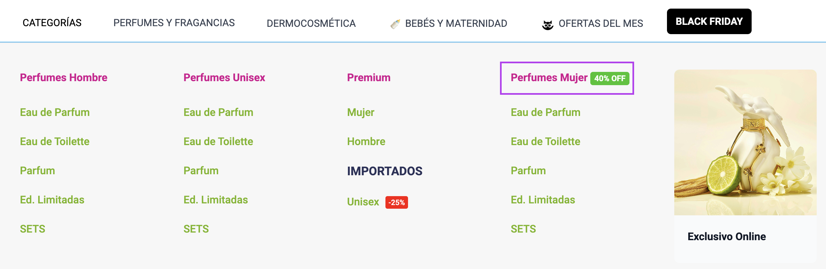826x269 pixels.
Task: Select the DERMOCOSMÉTICA menu item
Action: pyautogui.click(x=311, y=24)
